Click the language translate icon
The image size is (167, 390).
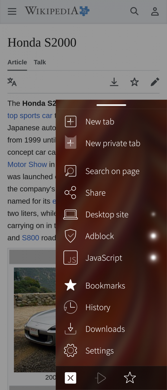tap(12, 82)
